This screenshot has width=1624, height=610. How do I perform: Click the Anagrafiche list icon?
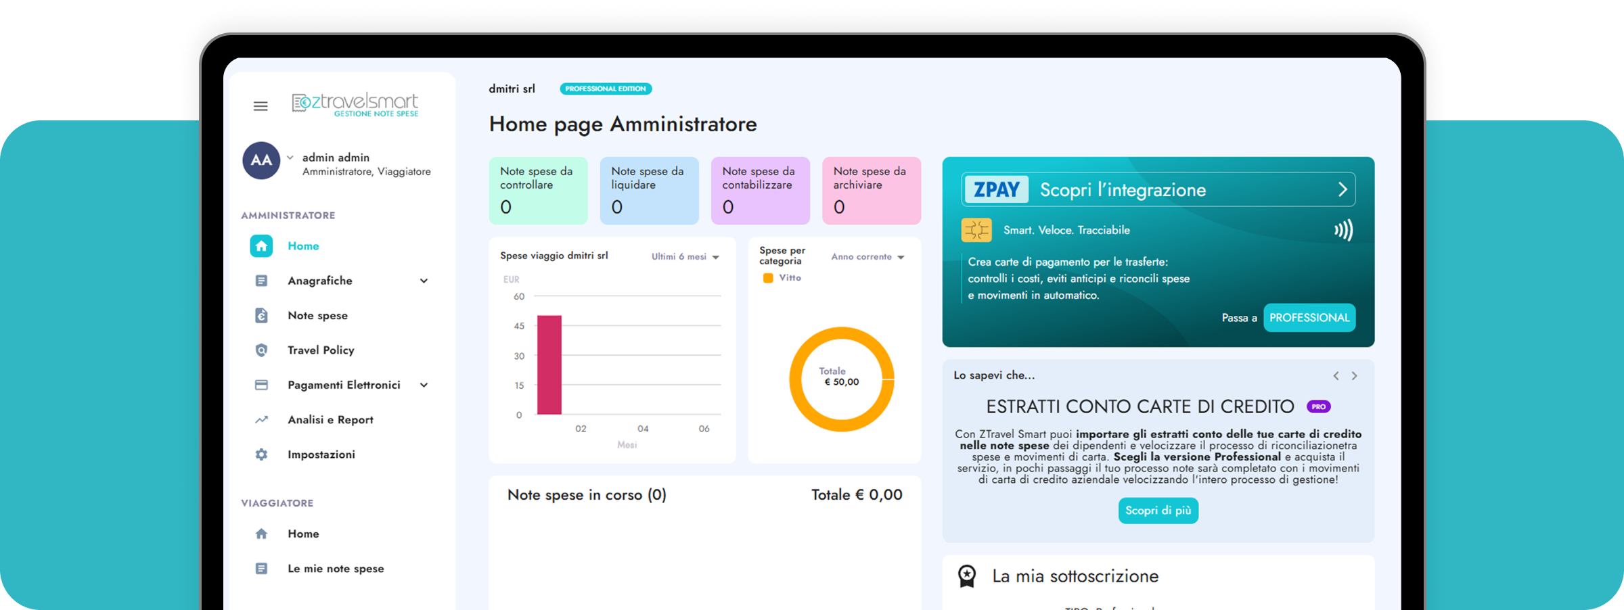point(261,281)
